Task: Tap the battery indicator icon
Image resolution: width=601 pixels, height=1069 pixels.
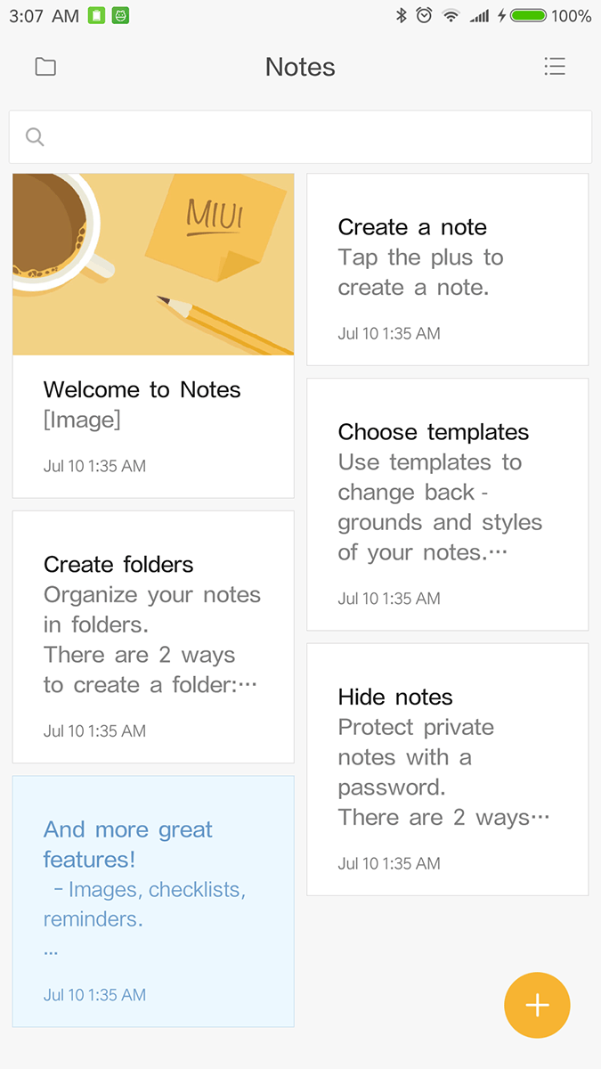Action: [528, 15]
